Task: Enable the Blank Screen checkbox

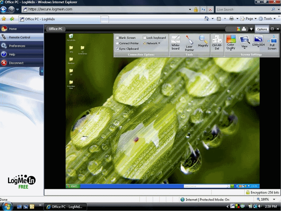Action: (x=117, y=38)
